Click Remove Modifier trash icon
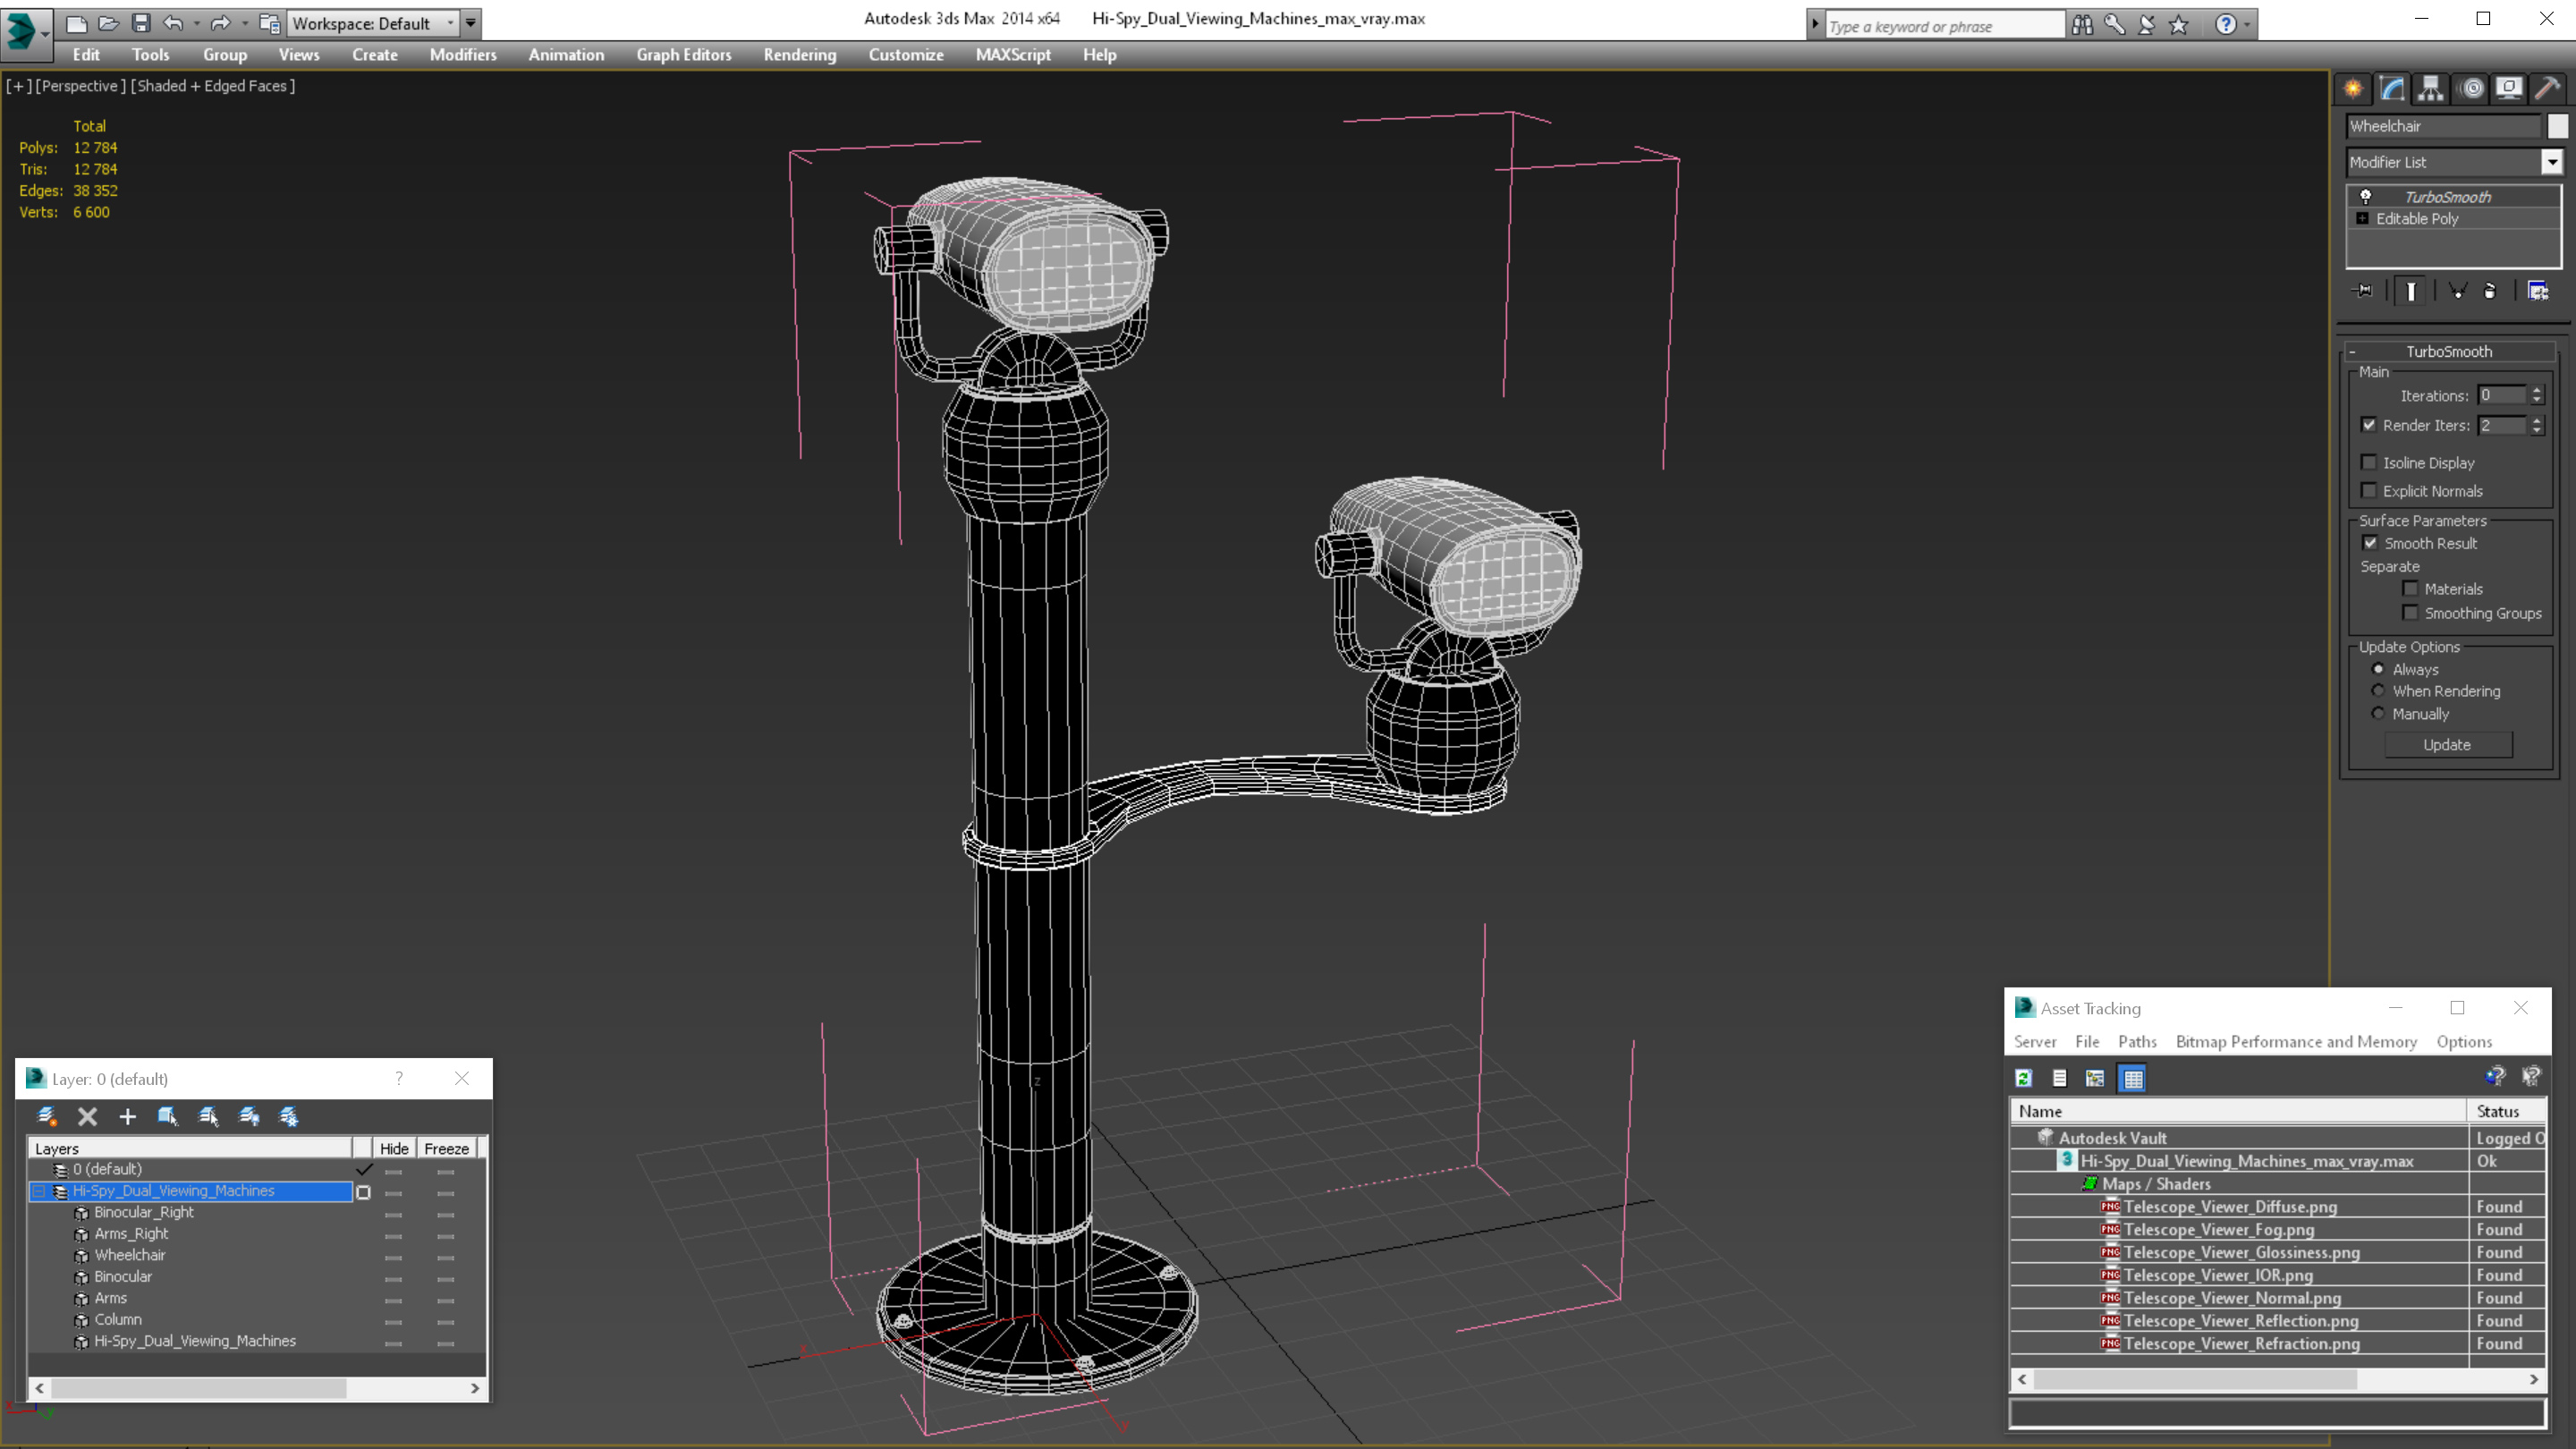The height and width of the screenshot is (1449, 2576). coord(2490,291)
